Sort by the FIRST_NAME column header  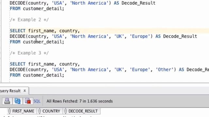click(22, 111)
